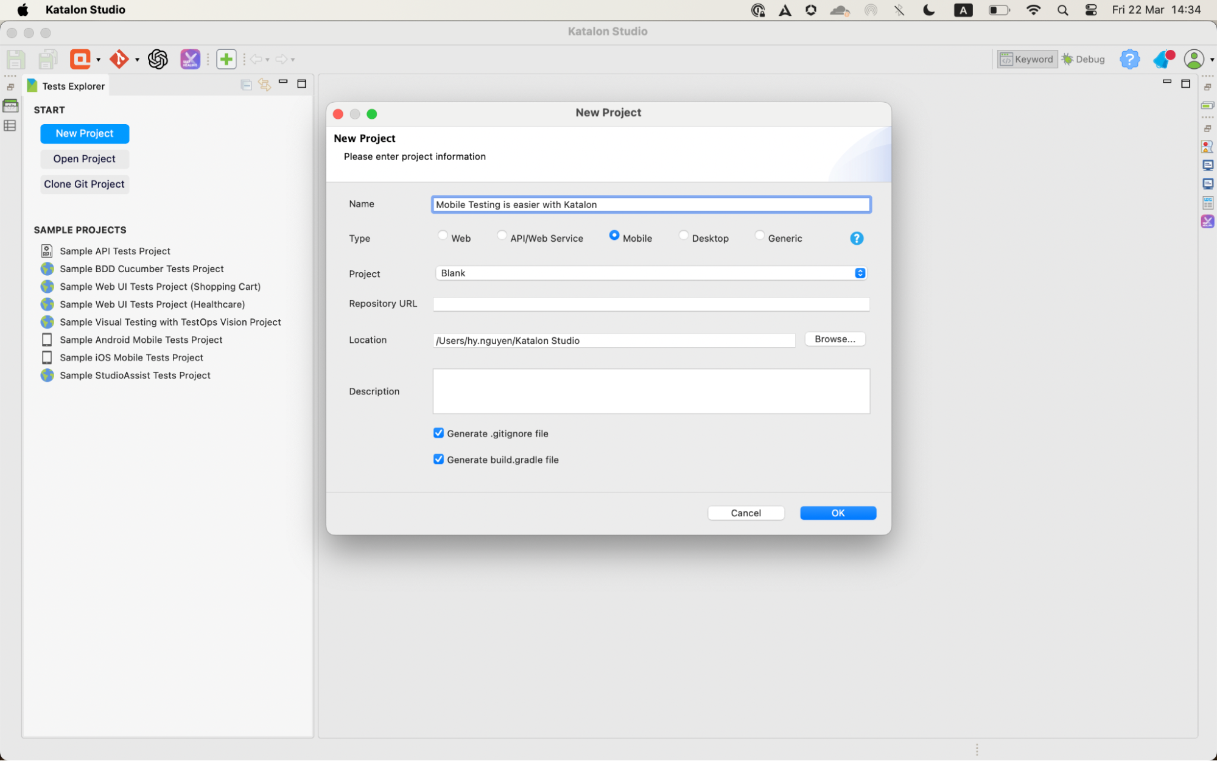Click the Forward navigation arrow icon

(281, 59)
